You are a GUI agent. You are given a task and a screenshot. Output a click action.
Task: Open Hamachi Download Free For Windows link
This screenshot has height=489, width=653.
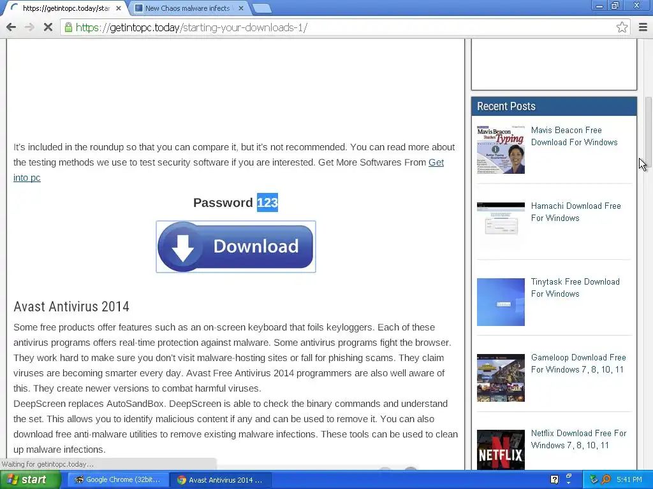[576, 211]
